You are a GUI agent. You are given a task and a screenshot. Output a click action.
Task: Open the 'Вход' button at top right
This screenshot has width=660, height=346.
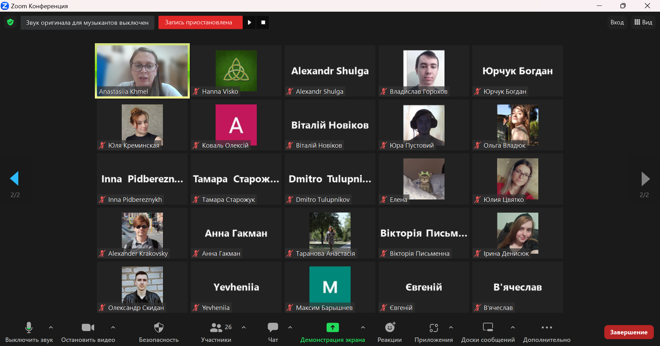pos(617,22)
